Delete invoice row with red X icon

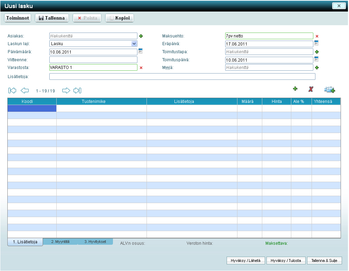pyautogui.click(x=311, y=89)
